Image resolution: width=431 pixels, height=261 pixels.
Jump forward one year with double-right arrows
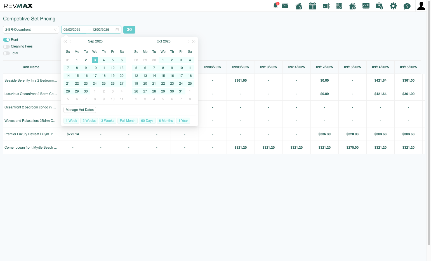click(194, 41)
